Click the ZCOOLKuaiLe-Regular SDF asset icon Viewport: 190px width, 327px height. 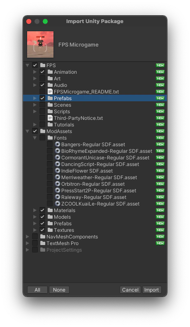click(x=57, y=204)
